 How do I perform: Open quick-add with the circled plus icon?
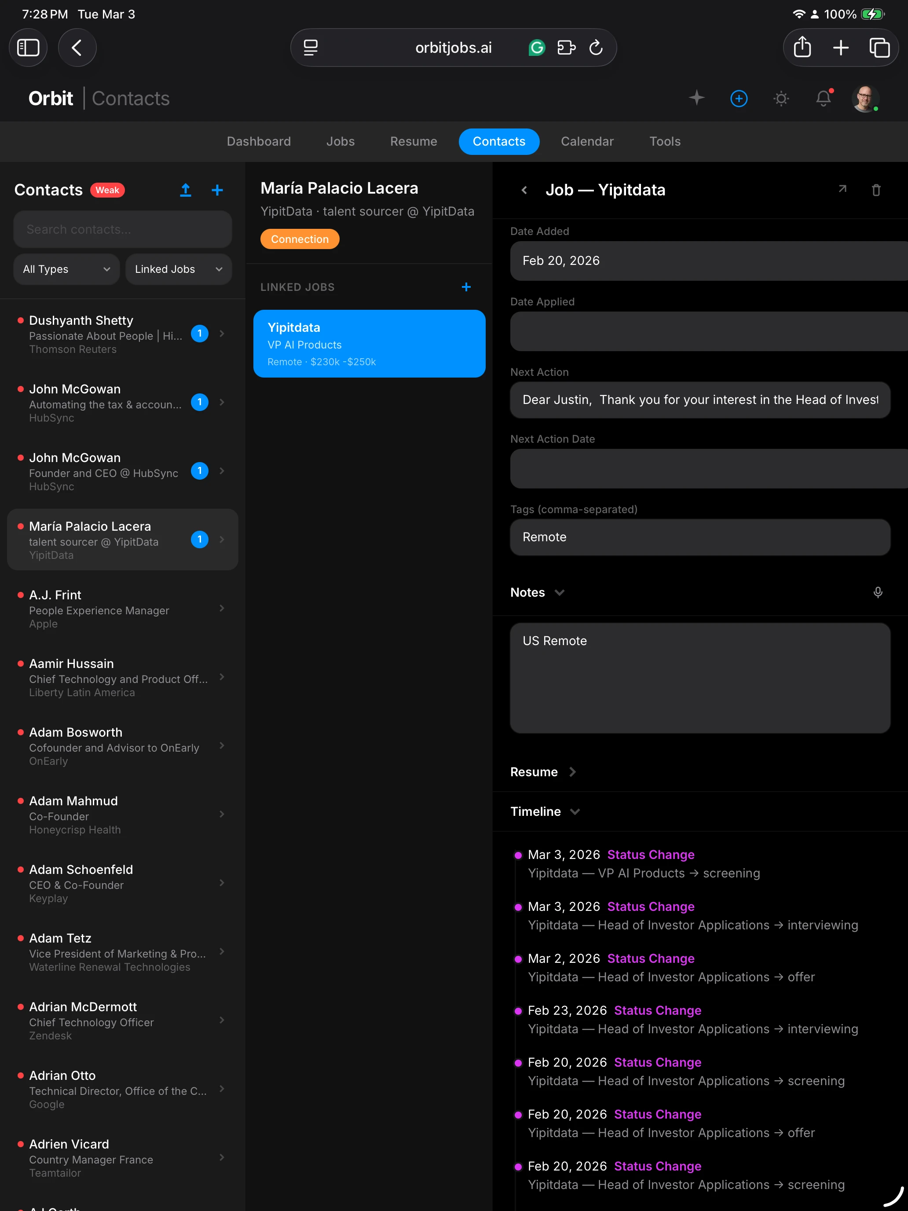click(738, 99)
